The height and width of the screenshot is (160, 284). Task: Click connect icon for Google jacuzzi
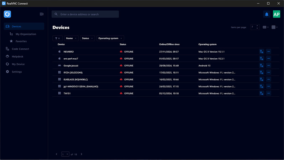pyautogui.click(x=262, y=65)
